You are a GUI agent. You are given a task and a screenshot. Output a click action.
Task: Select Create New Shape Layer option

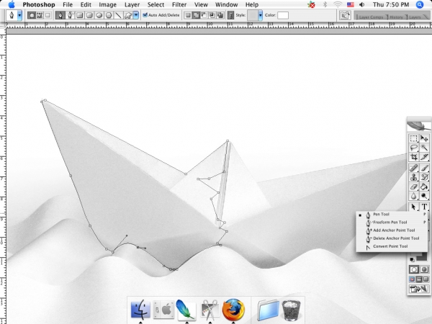188,15
